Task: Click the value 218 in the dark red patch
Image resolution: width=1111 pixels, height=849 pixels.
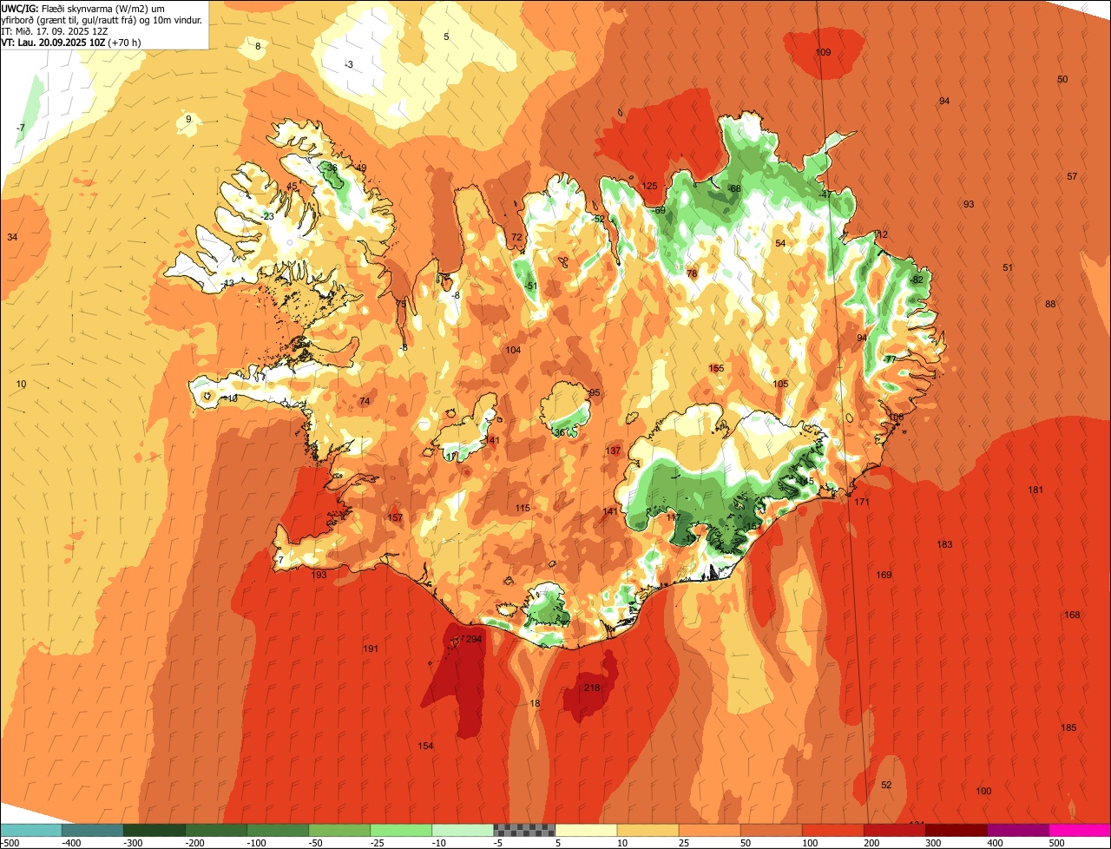Action: coord(592,688)
